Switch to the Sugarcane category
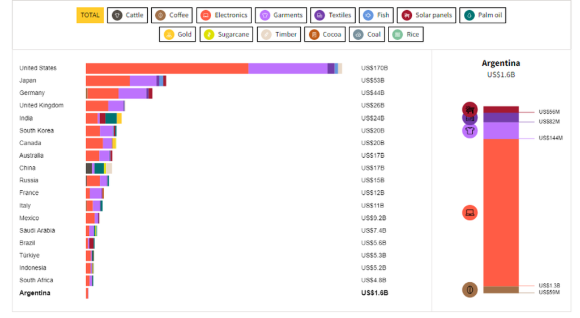 [x=226, y=35]
